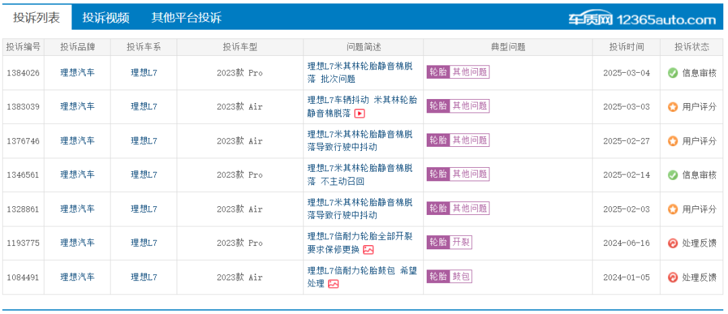Image resolution: width=728 pixels, height=314 pixels.
Task: Open image icon in complaint 1084491 description
Action: 334,284
